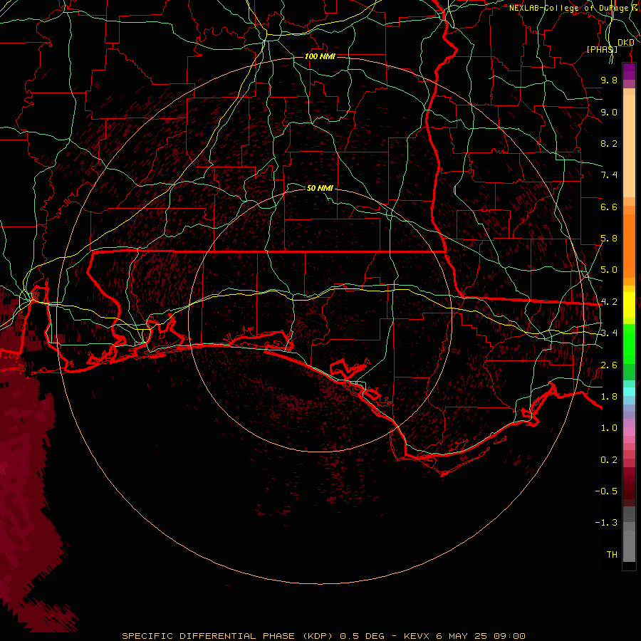Click the 1.0 legend value
The width and height of the screenshot is (641, 641).
coord(609,428)
